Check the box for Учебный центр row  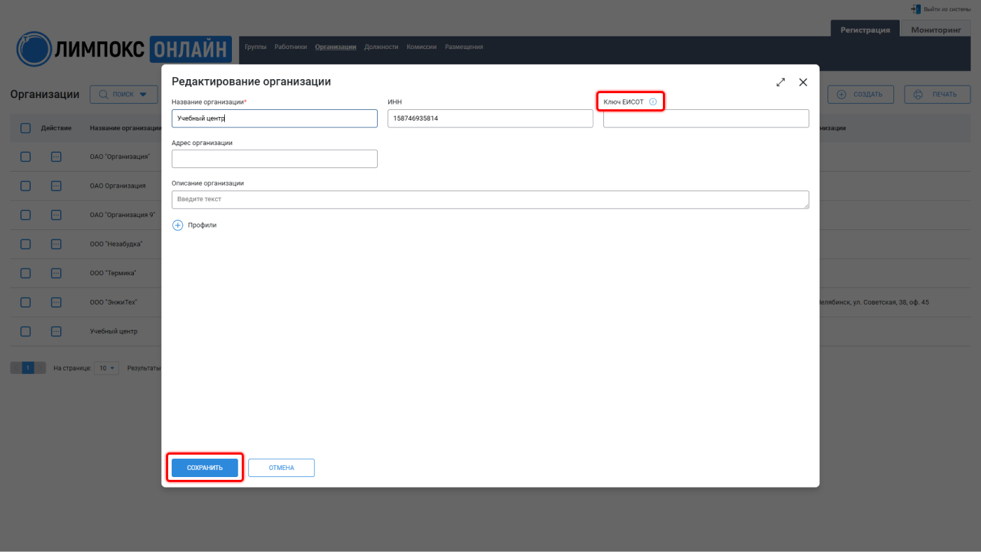coord(25,331)
